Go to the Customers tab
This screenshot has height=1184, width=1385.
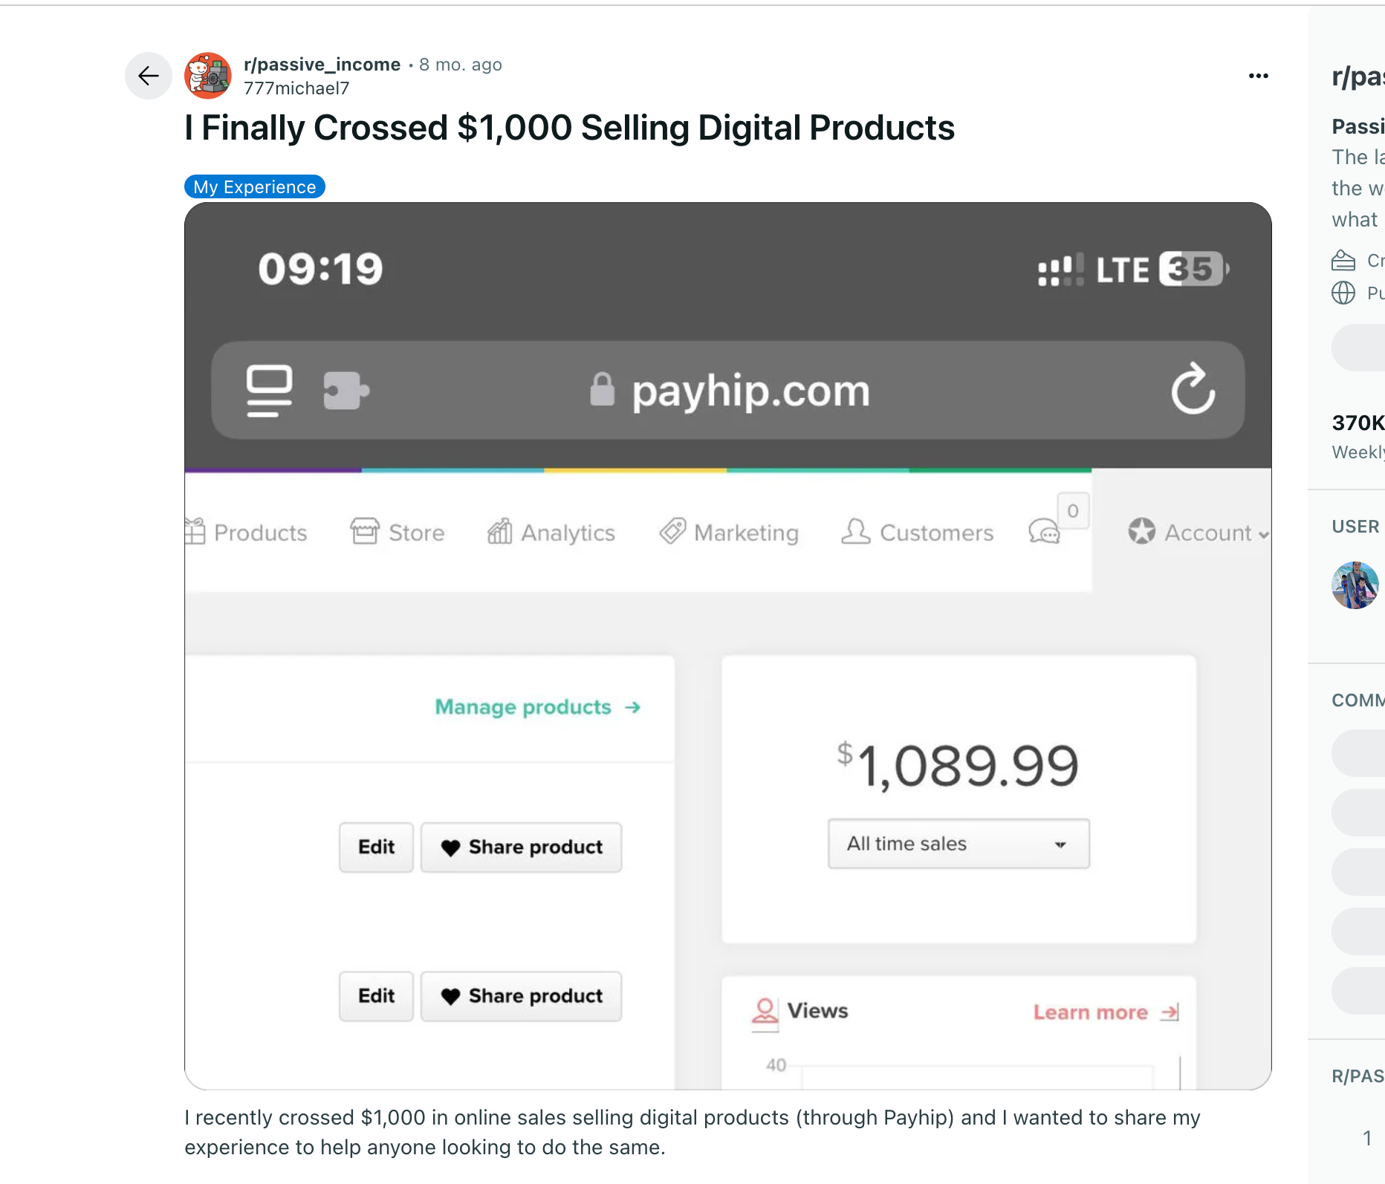[x=917, y=532]
